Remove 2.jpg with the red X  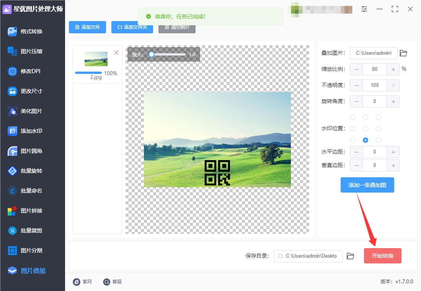[116, 53]
